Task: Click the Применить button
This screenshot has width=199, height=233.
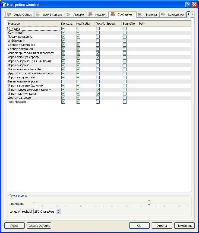Action: click(184, 225)
